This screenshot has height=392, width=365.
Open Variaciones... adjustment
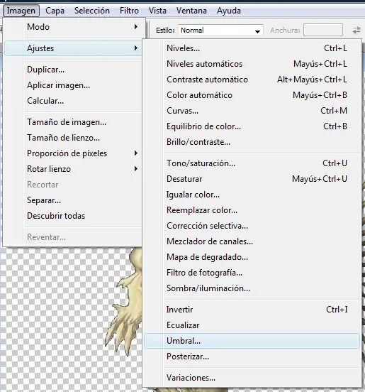coord(252,378)
